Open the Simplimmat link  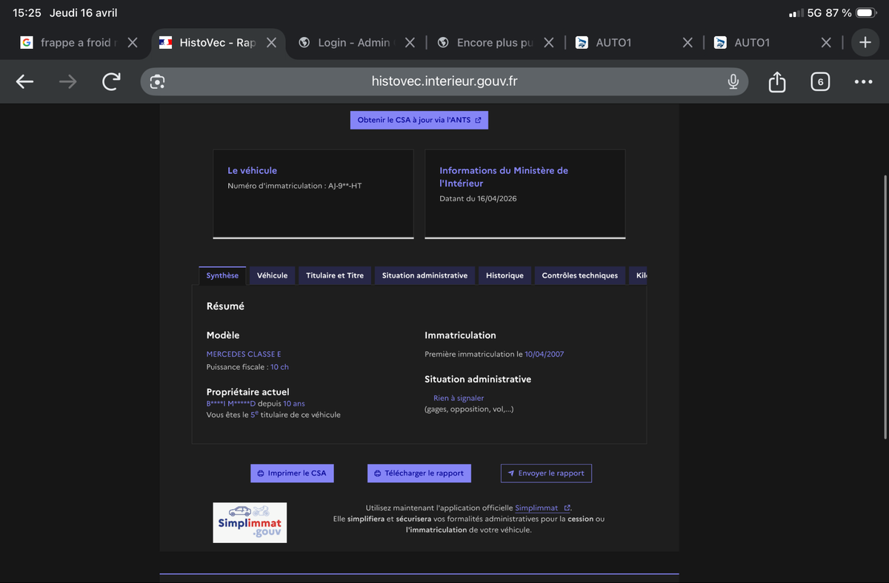point(542,508)
